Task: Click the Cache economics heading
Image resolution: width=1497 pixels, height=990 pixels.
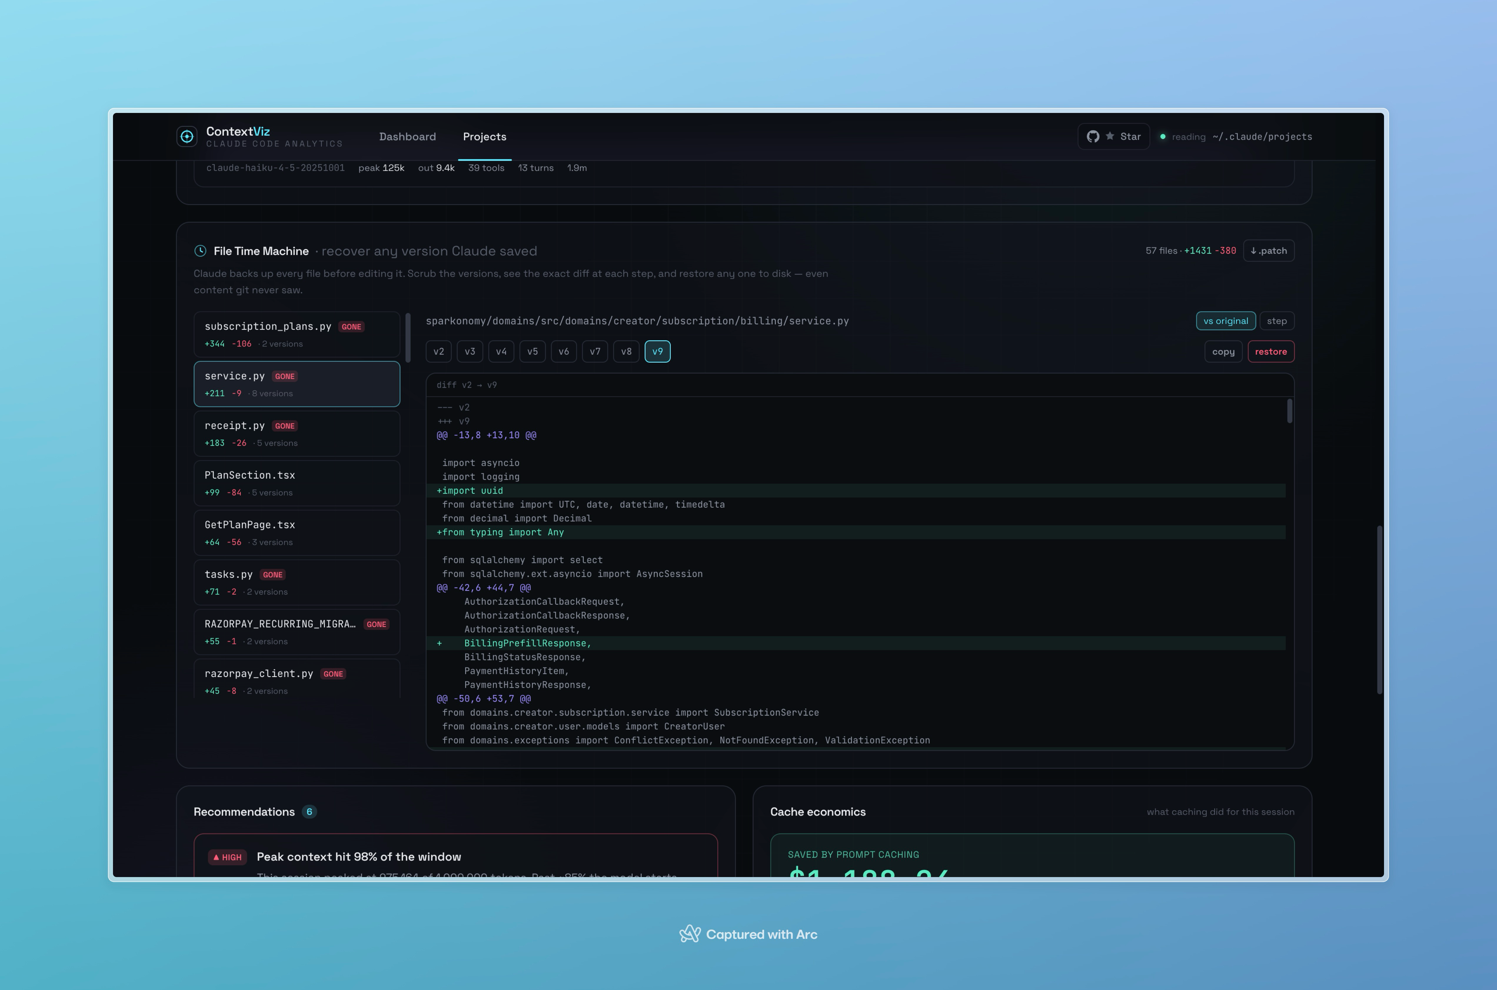Action: [x=817, y=812]
